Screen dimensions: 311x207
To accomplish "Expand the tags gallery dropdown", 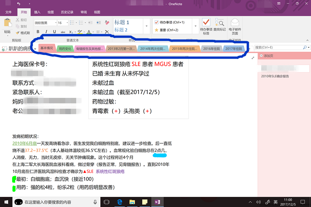I will click(x=196, y=26).
